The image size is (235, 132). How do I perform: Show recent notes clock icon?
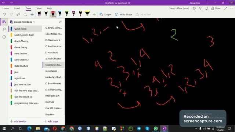point(4,37)
